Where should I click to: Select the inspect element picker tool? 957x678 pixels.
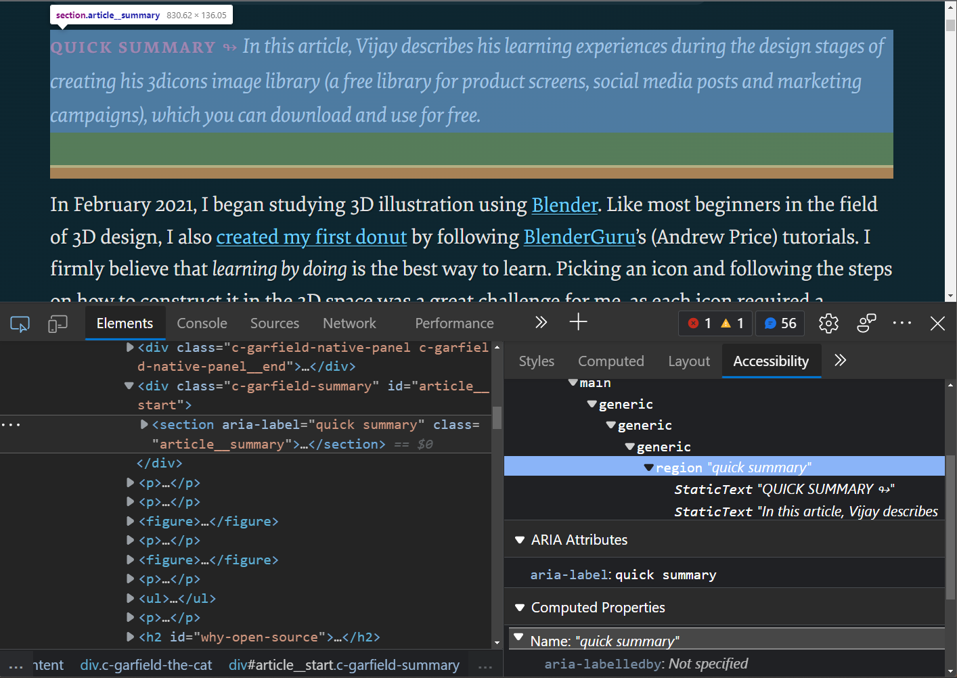point(19,323)
